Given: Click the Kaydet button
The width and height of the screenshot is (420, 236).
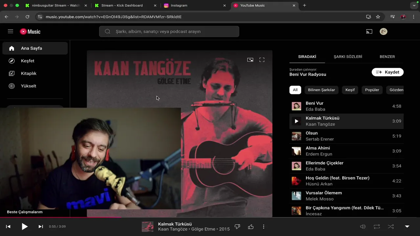Looking at the screenshot, I should tap(388, 72).
